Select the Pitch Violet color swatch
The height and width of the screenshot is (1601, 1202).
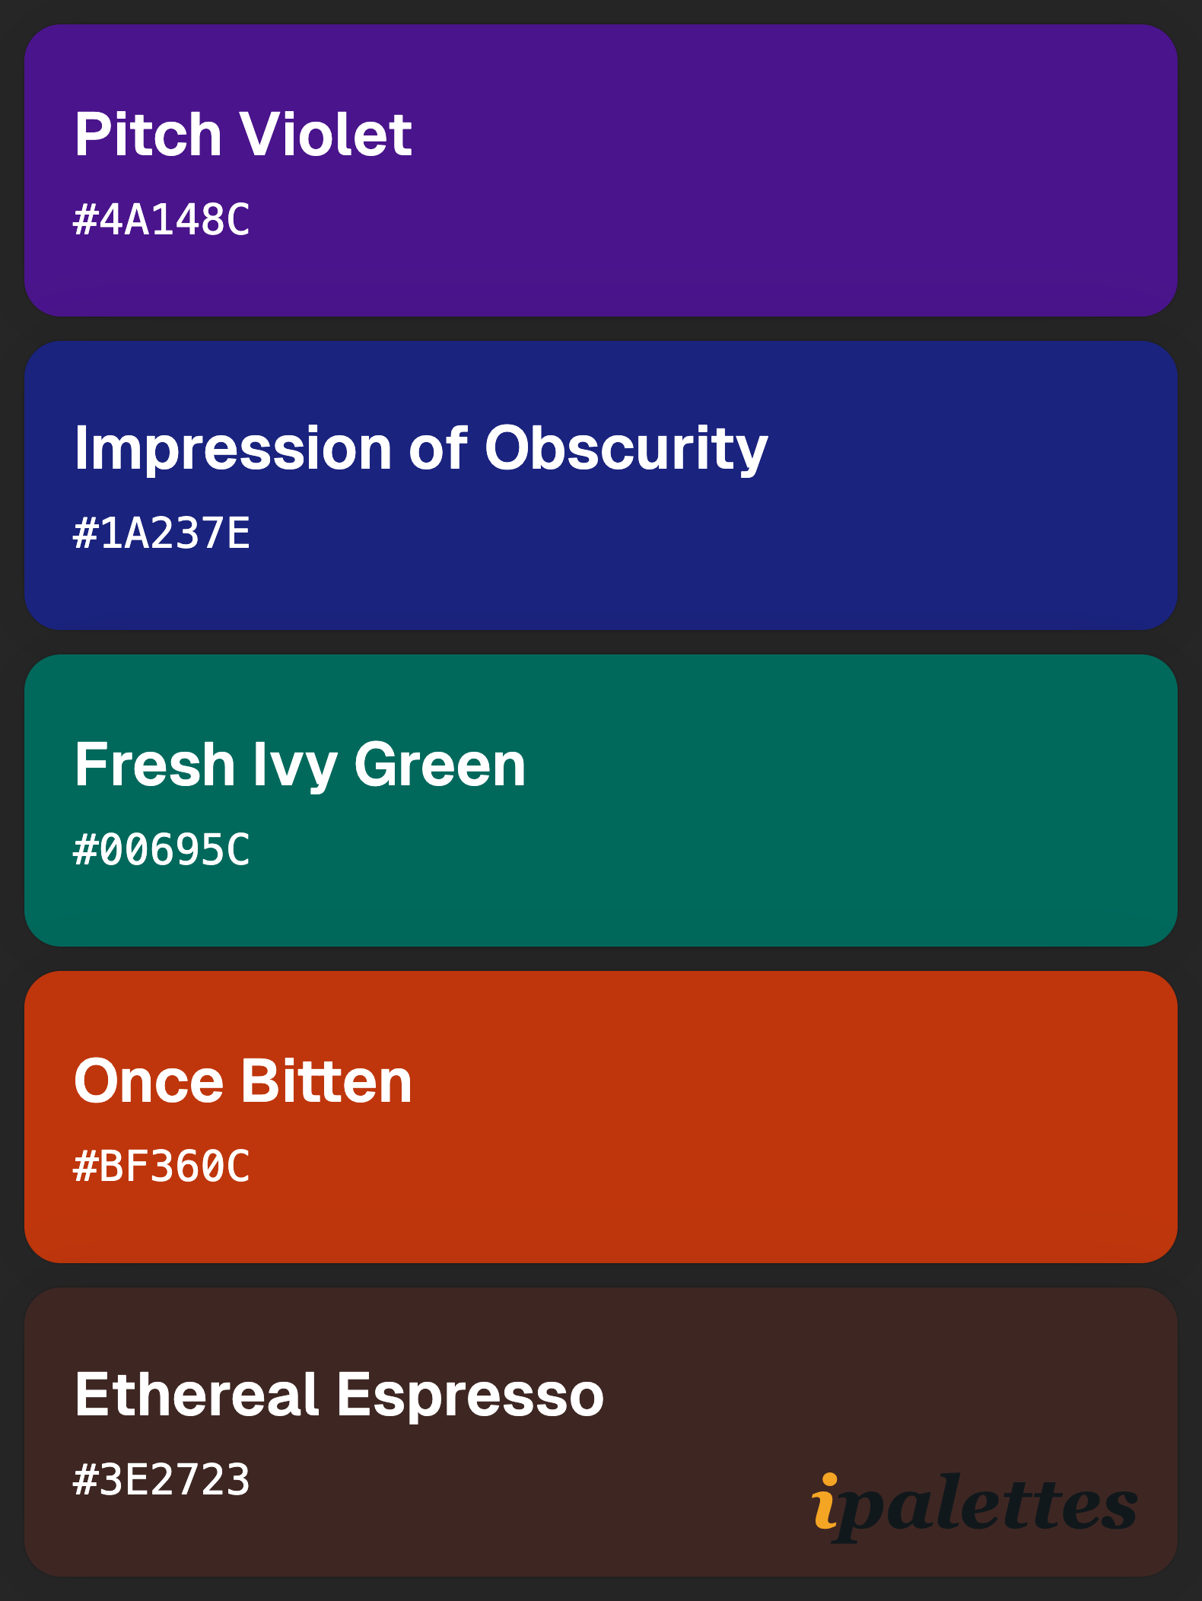[x=601, y=170]
